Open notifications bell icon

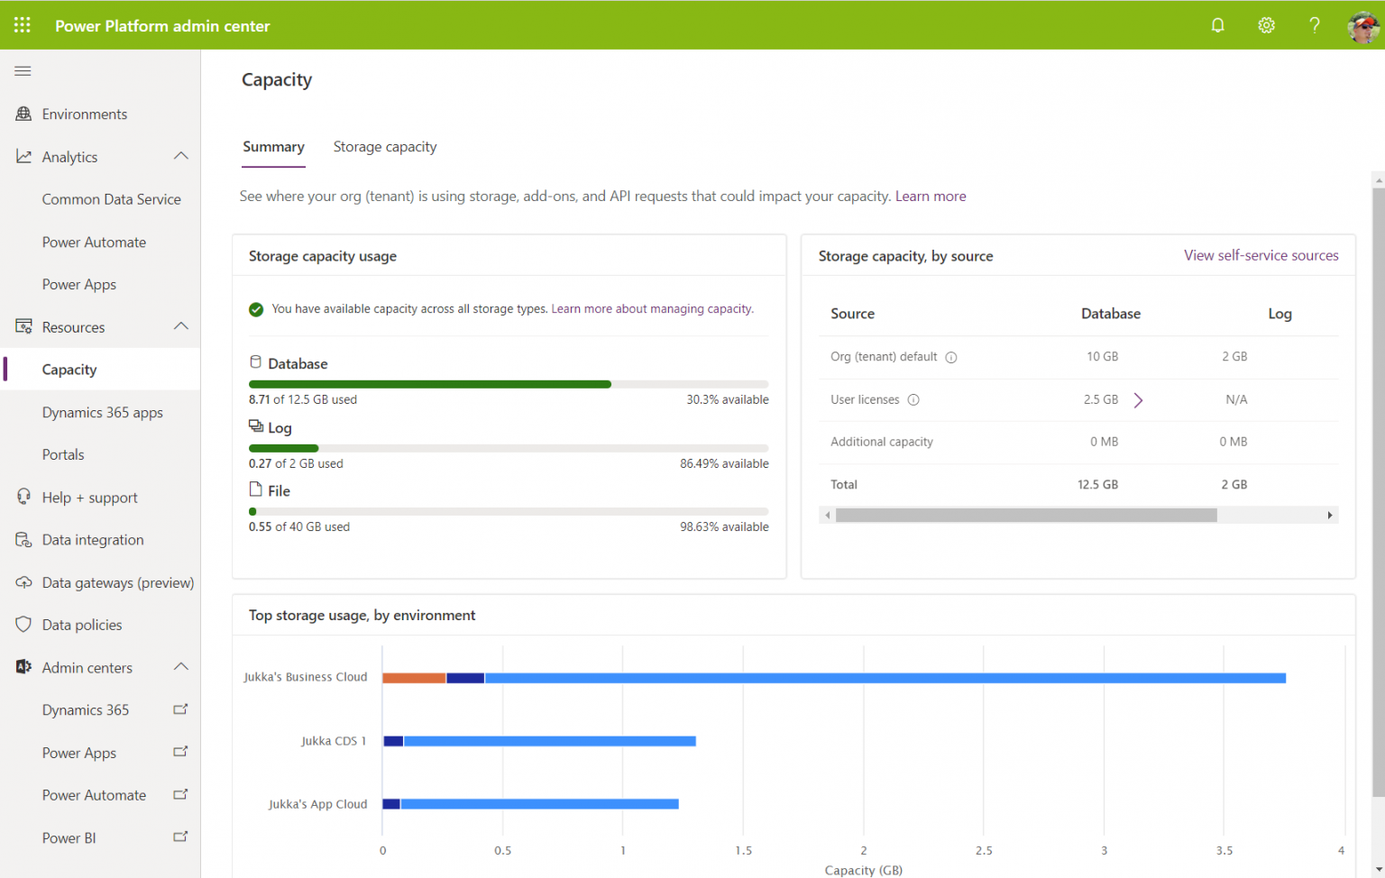pyautogui.click(x=1217, y=25)
